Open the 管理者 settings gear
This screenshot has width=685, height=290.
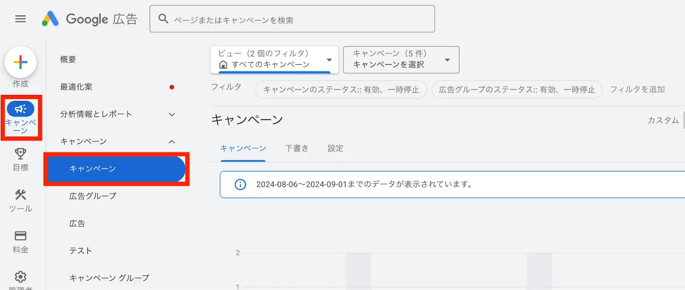tap(20, 277)
